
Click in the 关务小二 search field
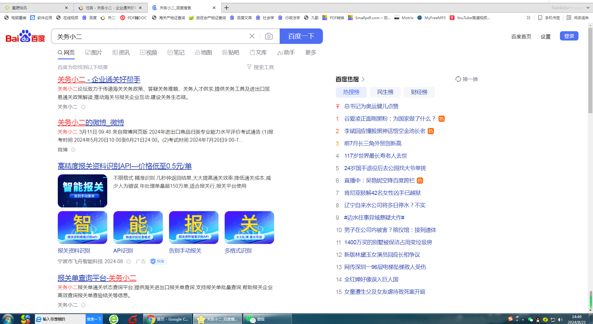point(151,36)
